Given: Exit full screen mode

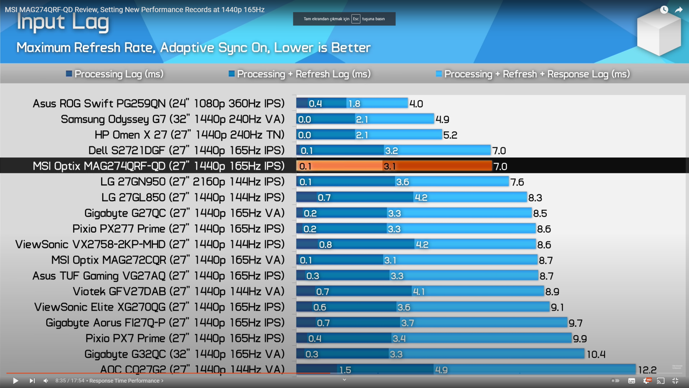Looking at the screenshot, I should 675,380.
